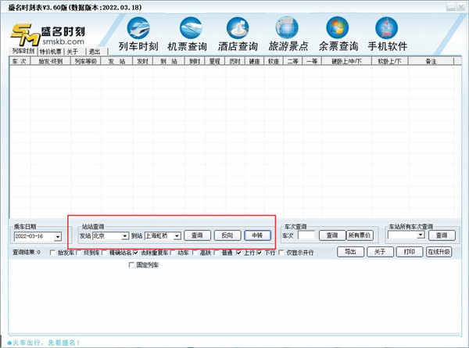469x348 pixels.
Task: Click the 一等 column header
Action: click(312, 61)
